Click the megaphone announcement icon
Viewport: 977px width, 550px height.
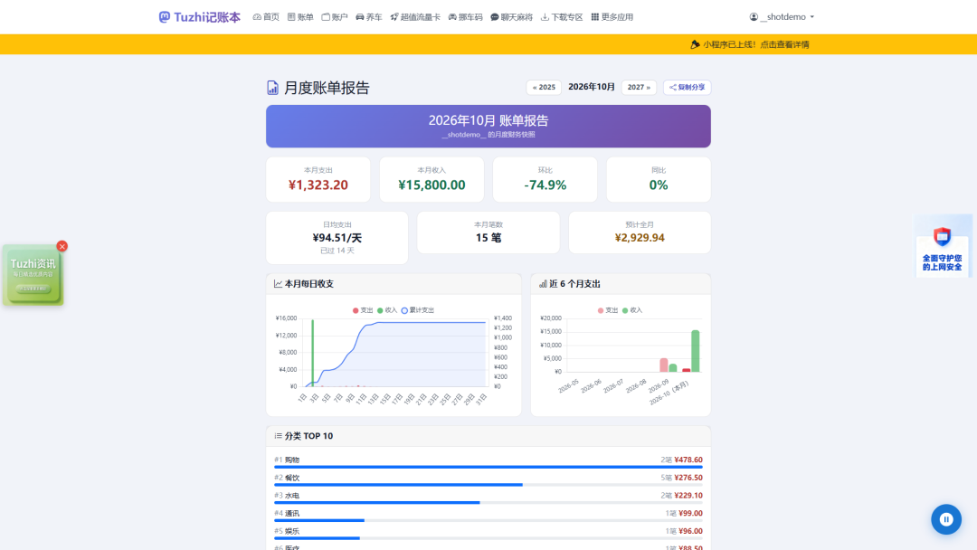pyautogui.click(x=696, y=44)
